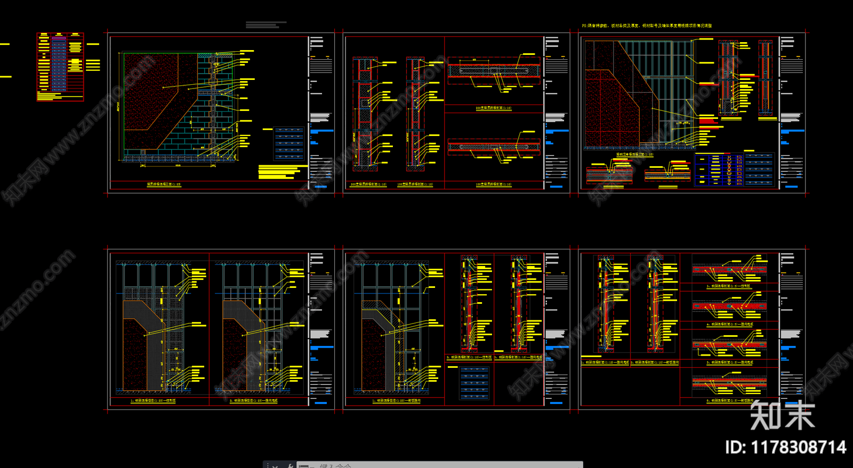Open recent commands icon in command line
Screen dimensions: 853x468
tap(304, 466)
